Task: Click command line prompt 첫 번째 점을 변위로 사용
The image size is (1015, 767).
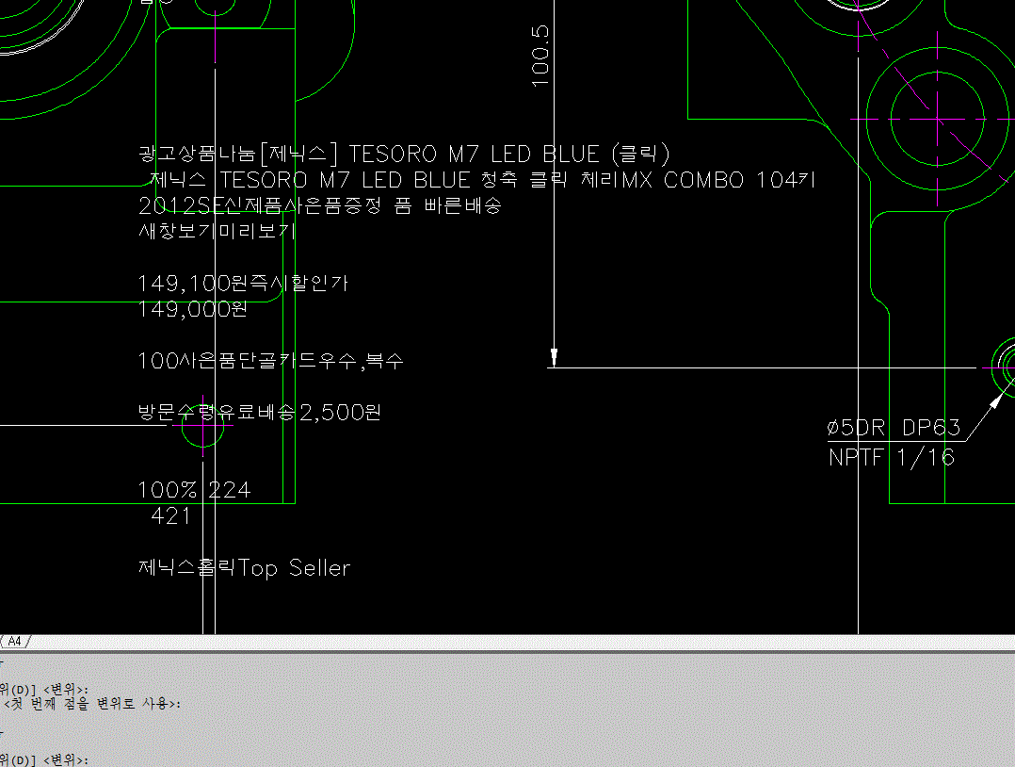Action: 92,704
